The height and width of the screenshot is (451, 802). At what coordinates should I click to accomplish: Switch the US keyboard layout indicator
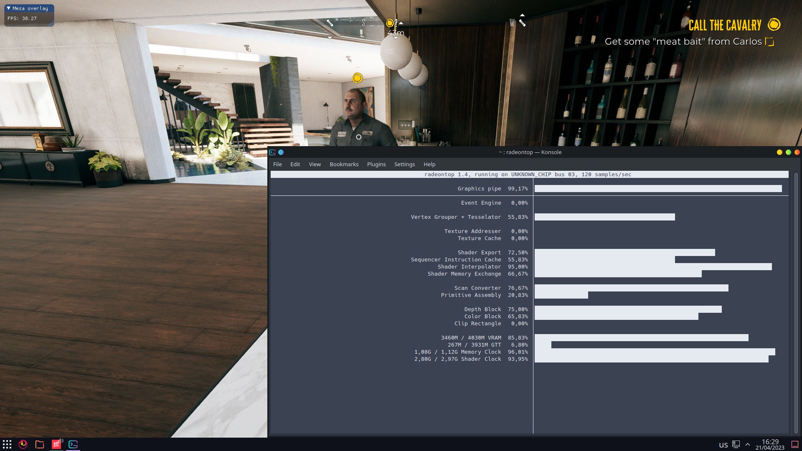[x=723, y=445]
